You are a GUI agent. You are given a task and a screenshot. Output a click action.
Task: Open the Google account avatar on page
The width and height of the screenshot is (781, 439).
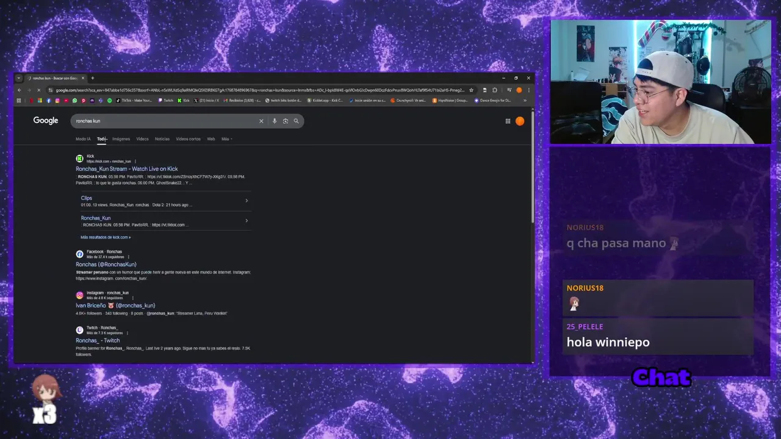(520, 121)
